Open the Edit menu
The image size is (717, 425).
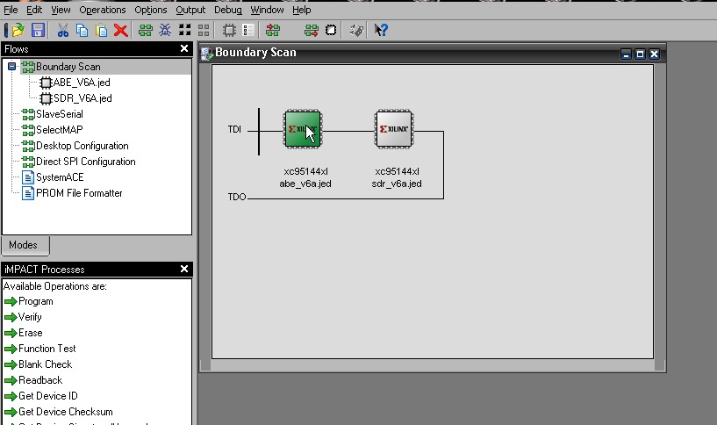34,10
